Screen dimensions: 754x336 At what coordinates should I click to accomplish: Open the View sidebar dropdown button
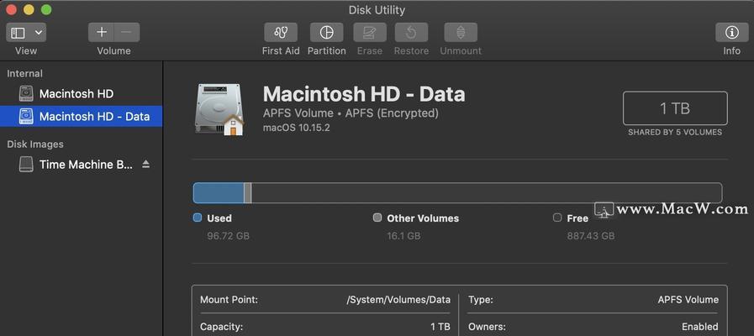click(26, 33)
